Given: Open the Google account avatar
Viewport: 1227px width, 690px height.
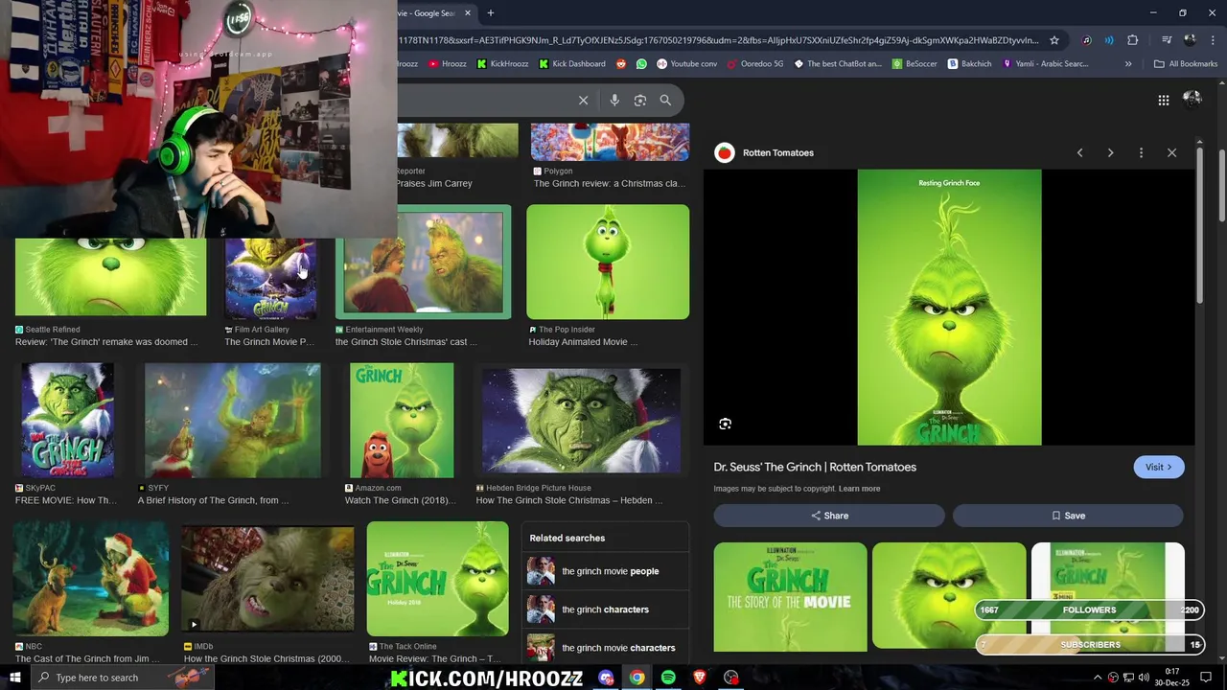Looking at the screenshot, I should (x=1192, y=99).
